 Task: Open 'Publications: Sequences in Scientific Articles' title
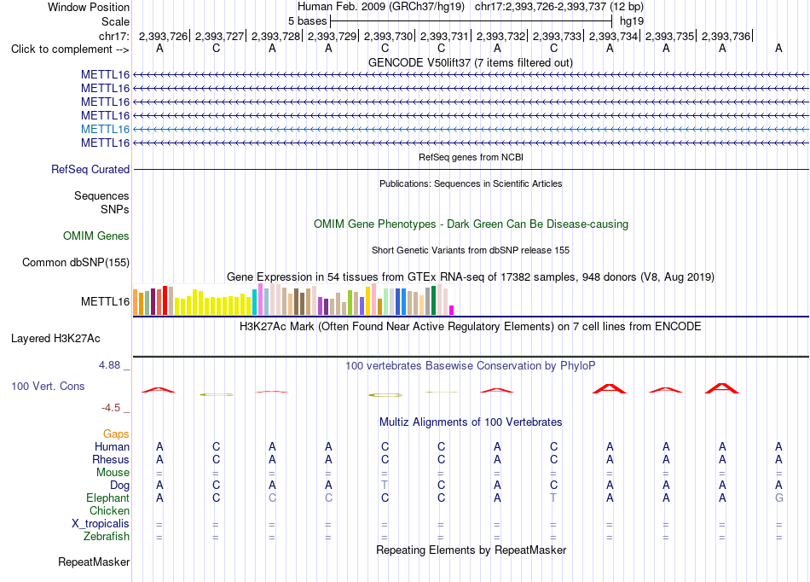tap(471, 183)
